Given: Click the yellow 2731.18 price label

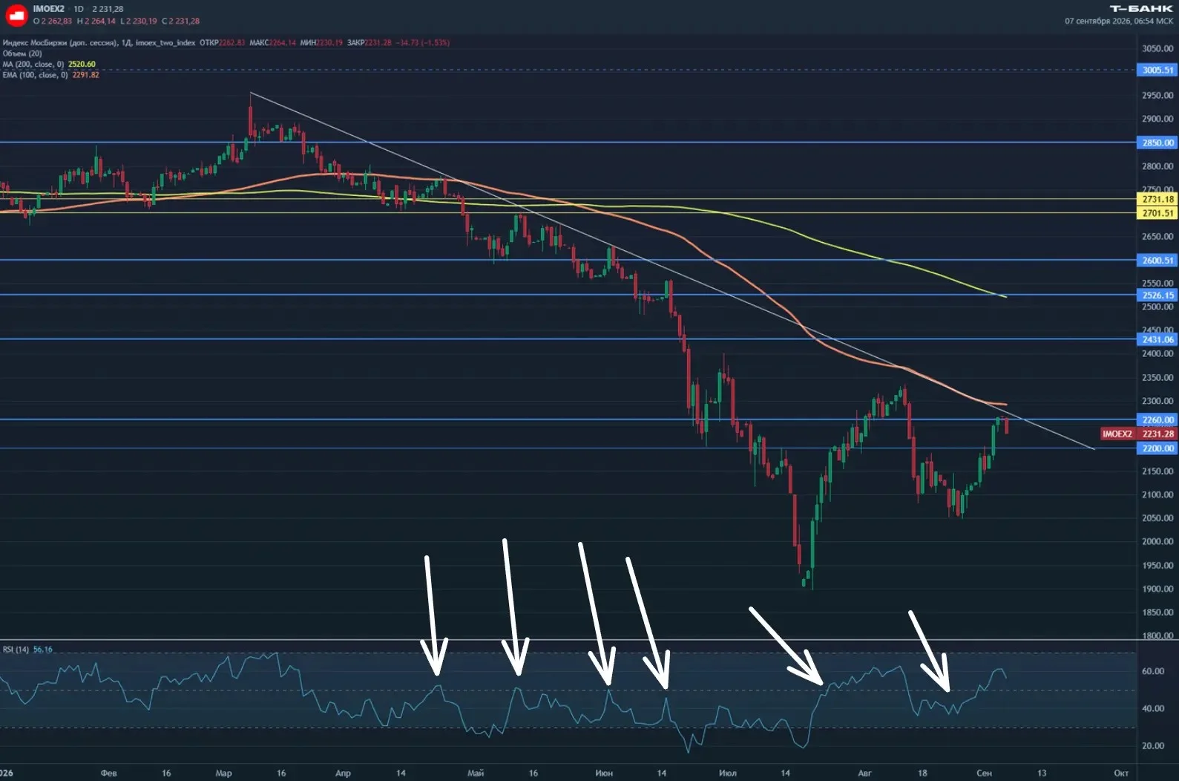Looking at the screenshot, I should (x=1157, y=199).
